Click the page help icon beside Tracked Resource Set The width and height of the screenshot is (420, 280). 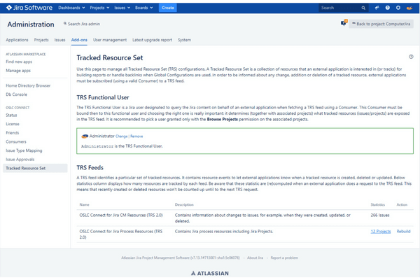pyautogui.click(x=411, y=57)
